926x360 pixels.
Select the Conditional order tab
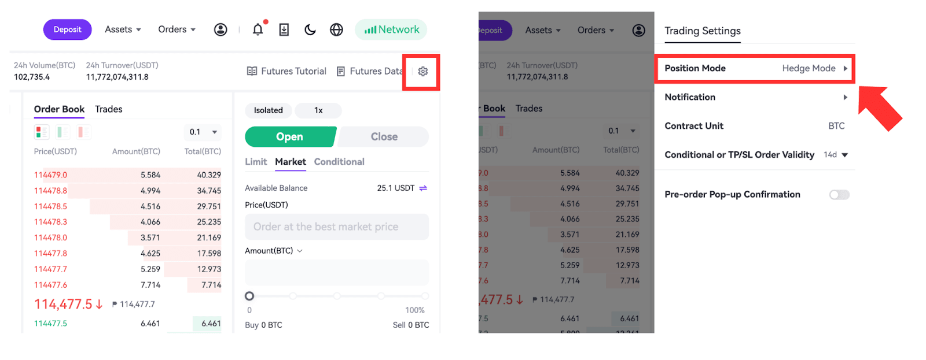(x=339, y=162)
